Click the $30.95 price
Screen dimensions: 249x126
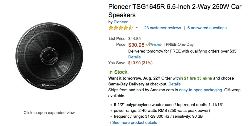(136, 45)
